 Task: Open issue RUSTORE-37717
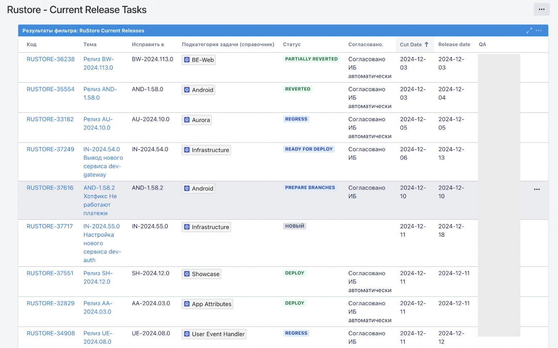[x=50, y=226]
